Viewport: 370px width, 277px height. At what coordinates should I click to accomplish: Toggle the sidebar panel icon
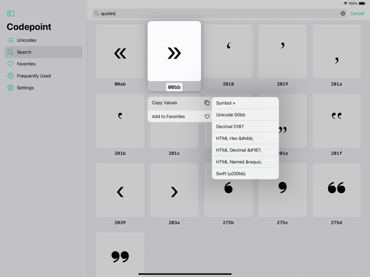[11, 13]
